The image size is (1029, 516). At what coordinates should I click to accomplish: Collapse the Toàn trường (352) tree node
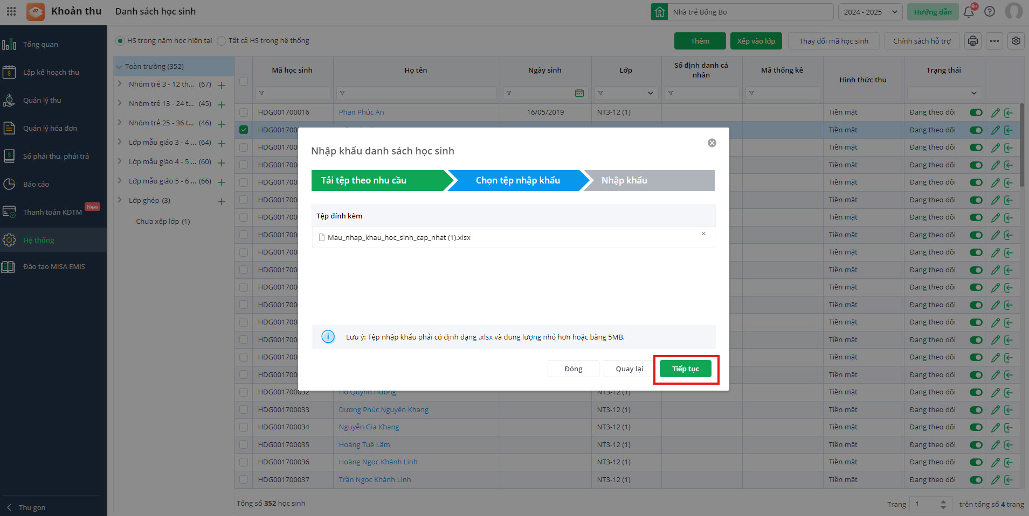[119, 67]
